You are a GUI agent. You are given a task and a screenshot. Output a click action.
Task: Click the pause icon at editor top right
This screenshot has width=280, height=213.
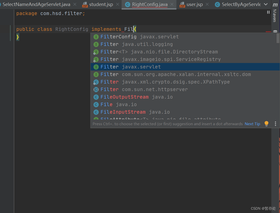268,12
